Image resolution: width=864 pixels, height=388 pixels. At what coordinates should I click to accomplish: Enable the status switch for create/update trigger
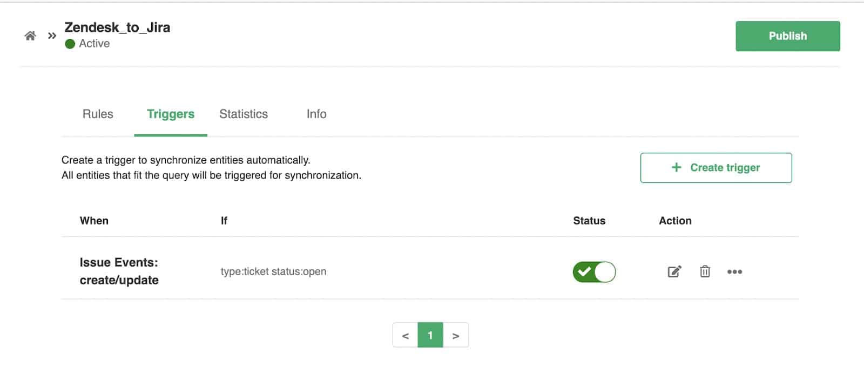point(594,271)
